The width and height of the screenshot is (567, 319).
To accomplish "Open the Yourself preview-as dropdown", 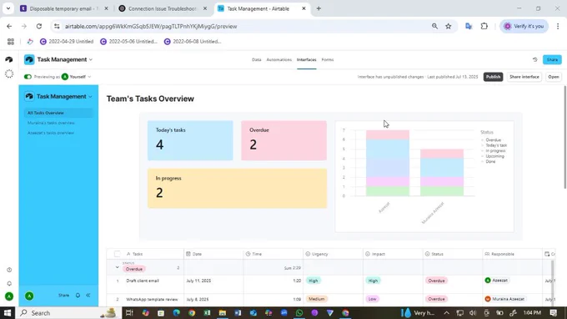I will click(77, 77).
